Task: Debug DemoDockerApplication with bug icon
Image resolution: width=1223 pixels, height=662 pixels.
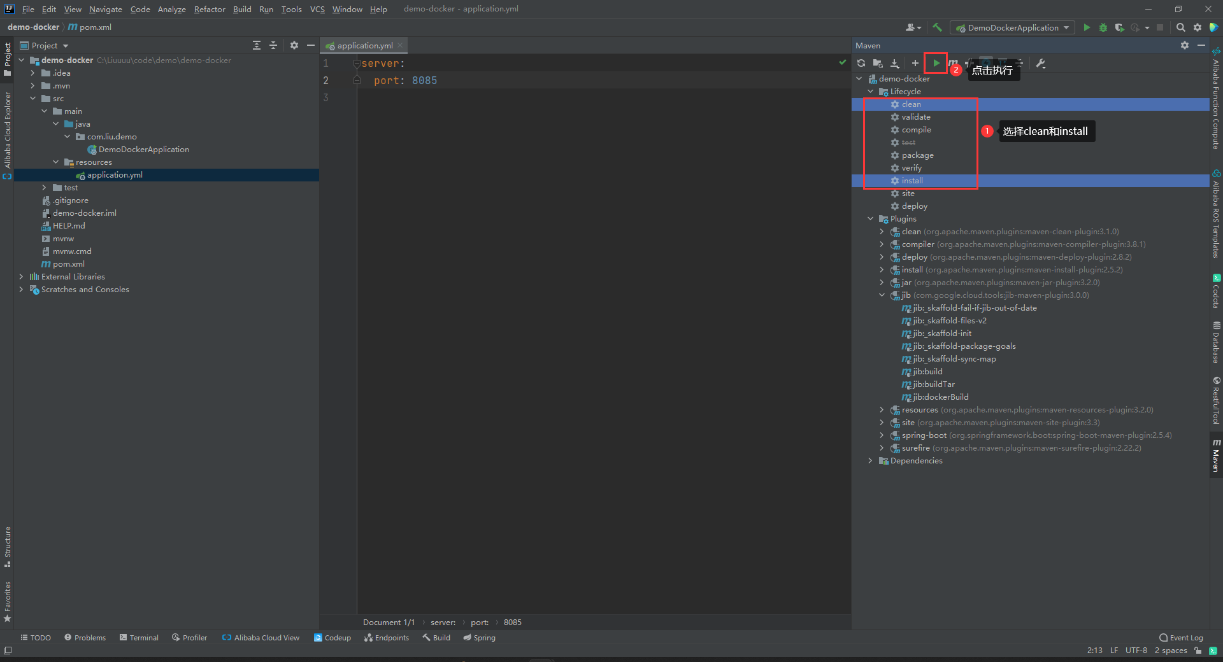Action: 1103,27
